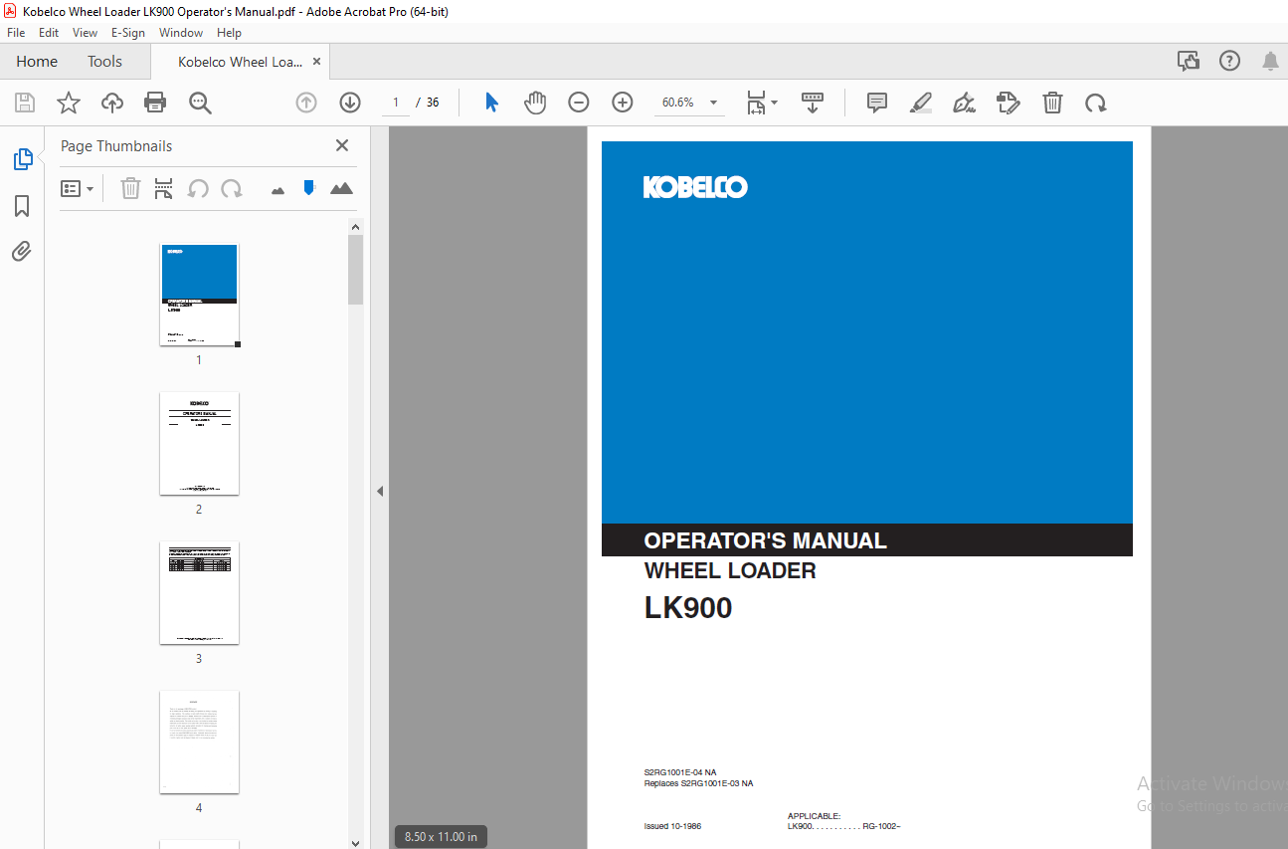Reduce thumbnail size small mountain icon

point(278,189)
